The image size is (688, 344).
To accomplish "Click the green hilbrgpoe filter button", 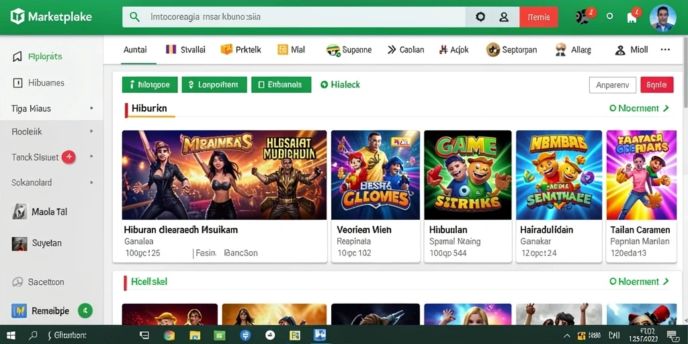I will (150, 85).
